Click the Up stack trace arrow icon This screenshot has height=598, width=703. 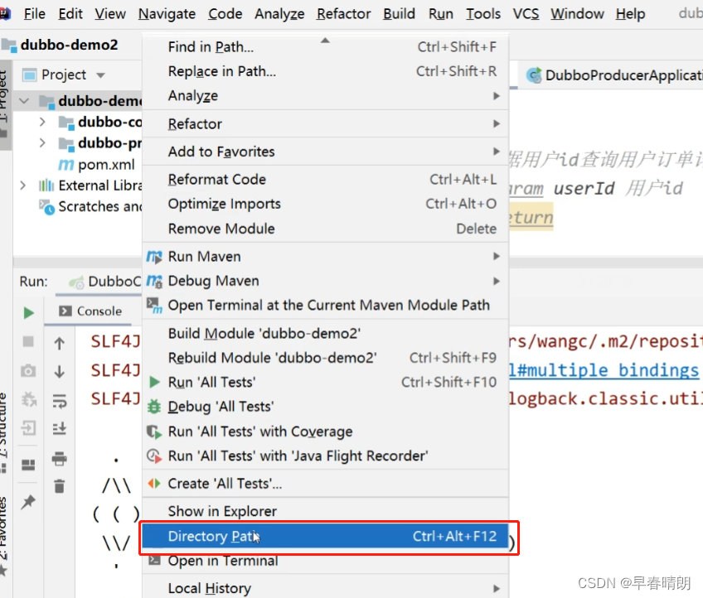(58, 343)
